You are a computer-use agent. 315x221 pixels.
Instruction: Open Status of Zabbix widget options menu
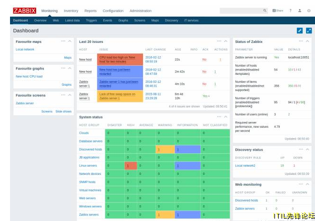pyautogui.click(x=301, y=41)
